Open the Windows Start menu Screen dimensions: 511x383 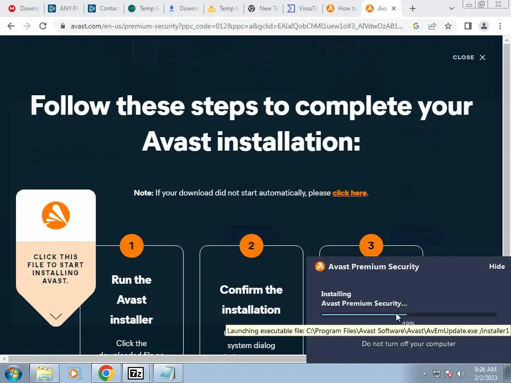point(13,373)
